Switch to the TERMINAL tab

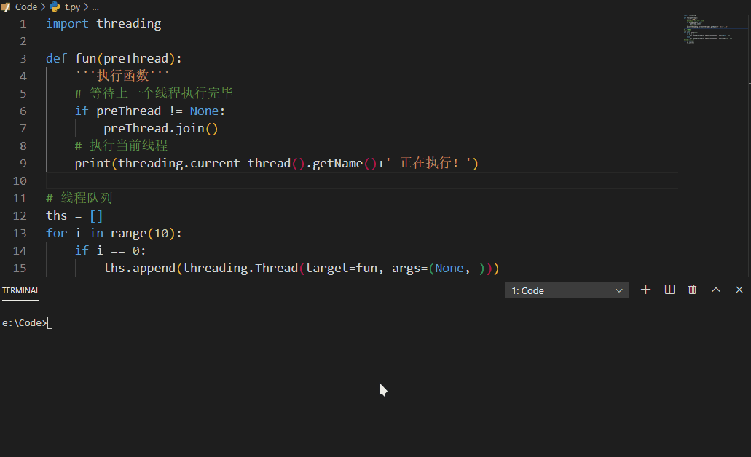click(21, 290)
